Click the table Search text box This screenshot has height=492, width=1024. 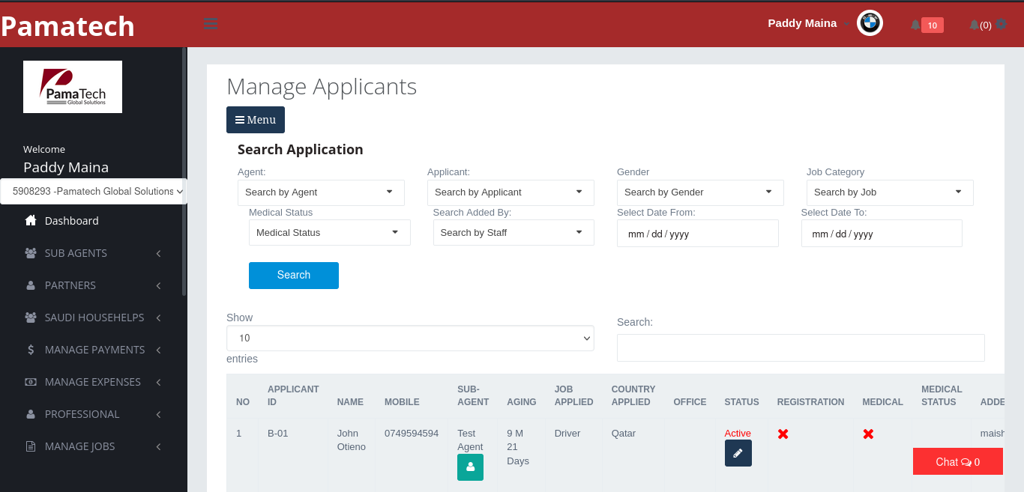point(801,347)
